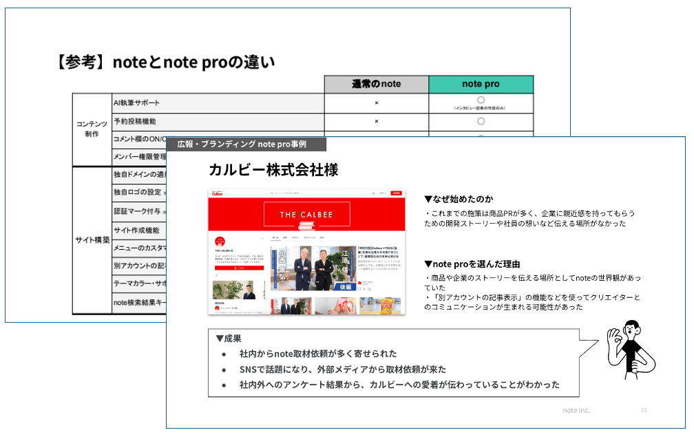Click the ▼なぜ始めたのか heading
The height and width of the screenshot is (439, 694).
coord(459,199)
